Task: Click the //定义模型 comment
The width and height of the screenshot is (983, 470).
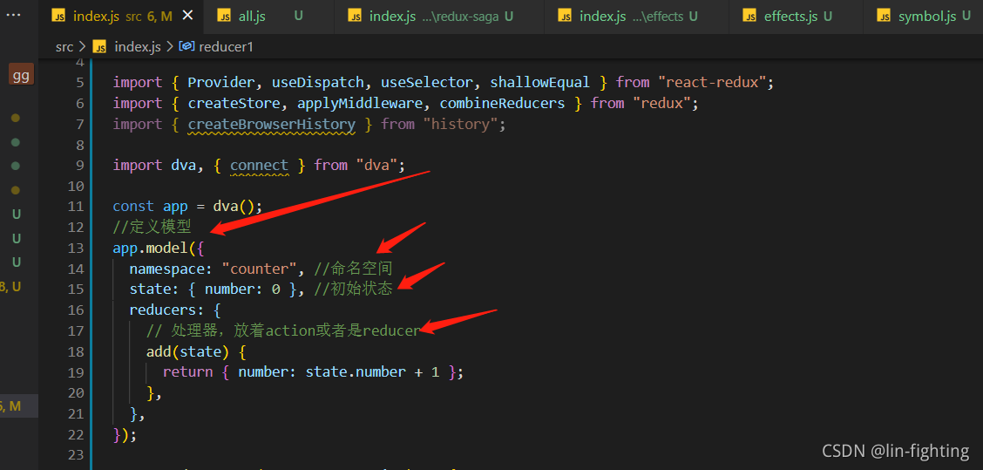Action: click(x=152, y=228)
